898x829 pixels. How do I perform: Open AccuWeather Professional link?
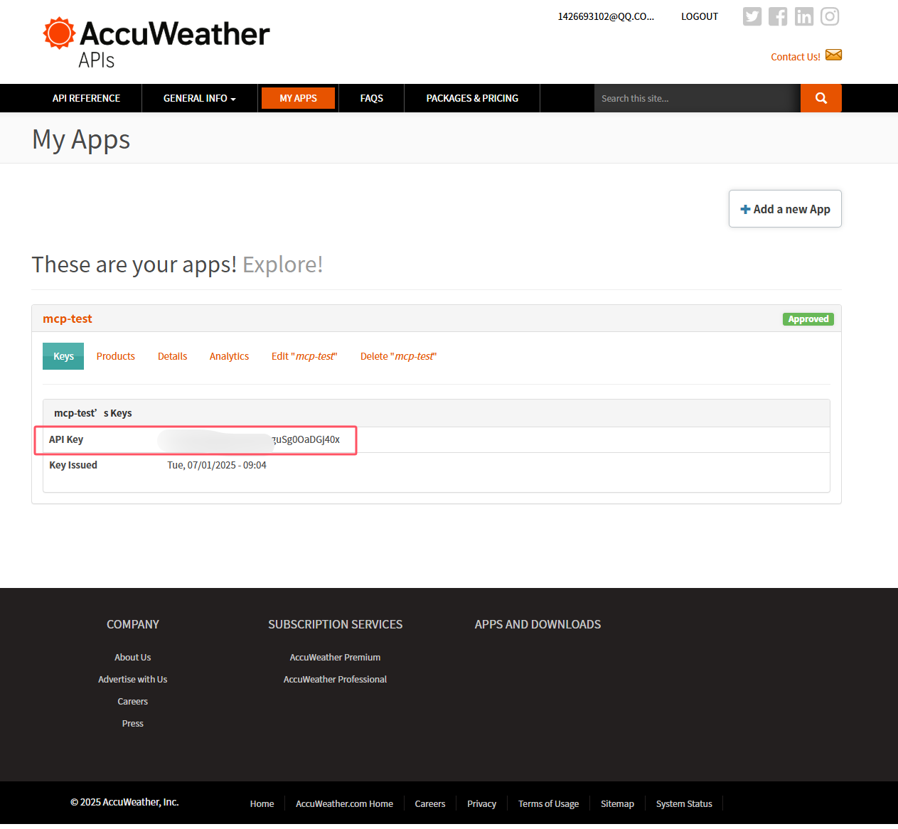[x=335, y=679]
